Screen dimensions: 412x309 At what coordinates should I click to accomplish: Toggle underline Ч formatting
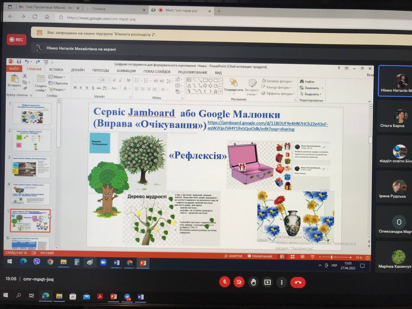tap(87, 88)
